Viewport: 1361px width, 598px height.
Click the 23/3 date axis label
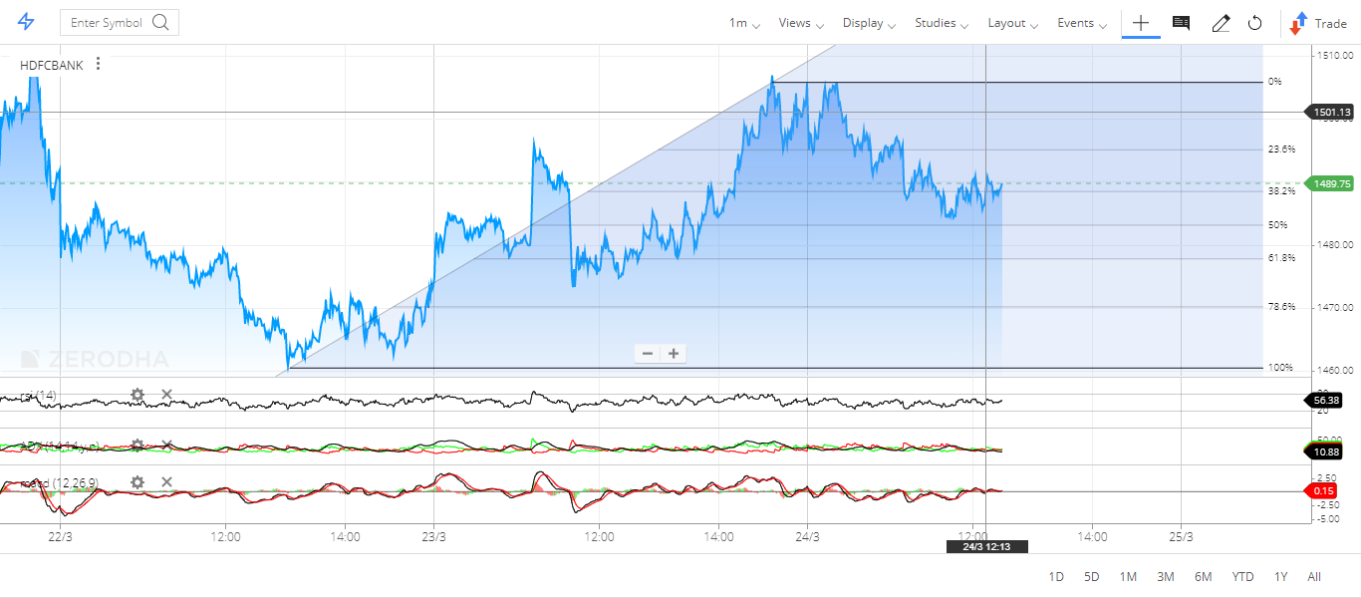pyautogui.click(x=434, y=537)
